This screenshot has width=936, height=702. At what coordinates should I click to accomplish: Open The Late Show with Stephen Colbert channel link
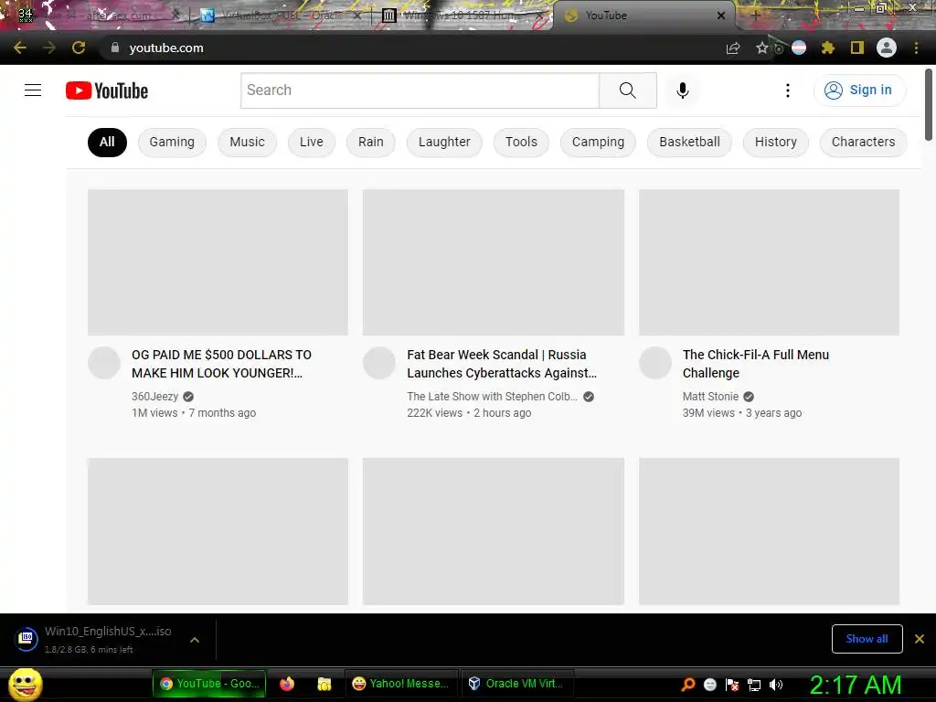click(493, 397)
